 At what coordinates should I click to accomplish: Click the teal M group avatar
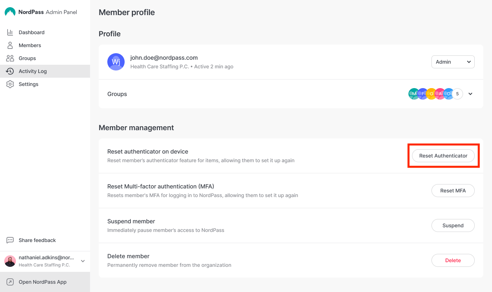[413, 94]
